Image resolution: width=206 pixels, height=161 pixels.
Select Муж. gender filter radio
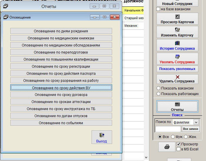172,137
